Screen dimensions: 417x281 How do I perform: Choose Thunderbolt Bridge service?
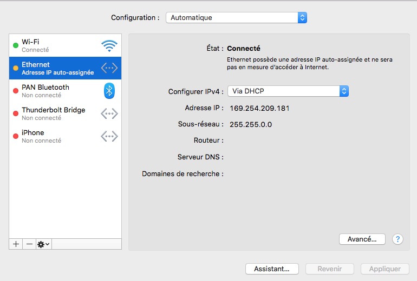(54, 113)
